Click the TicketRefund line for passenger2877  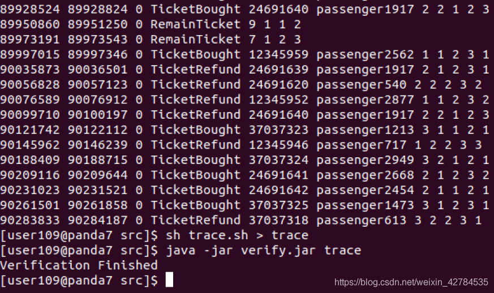(245, 99)
